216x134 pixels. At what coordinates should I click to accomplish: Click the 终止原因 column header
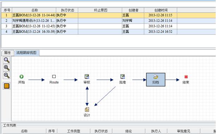100,10
